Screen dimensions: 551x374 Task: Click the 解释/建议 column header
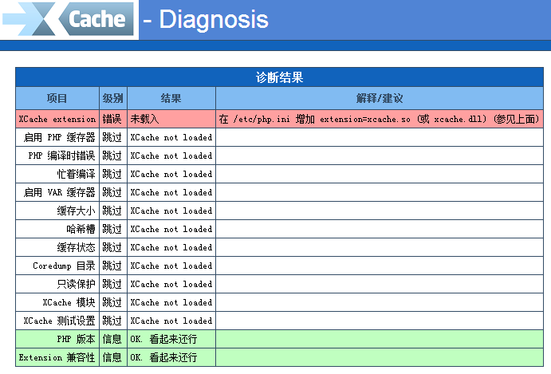(x=380, y=98)
